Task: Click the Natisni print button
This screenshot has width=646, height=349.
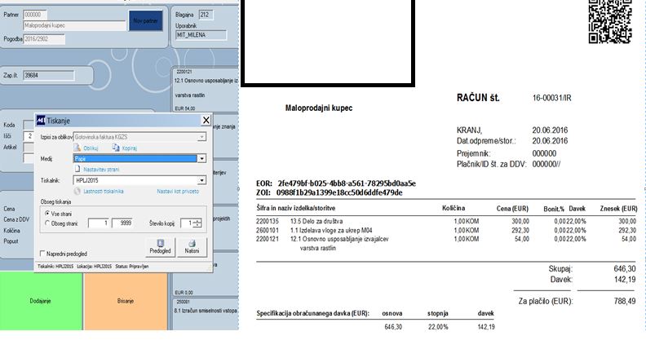Action: [x=192, y=247]
